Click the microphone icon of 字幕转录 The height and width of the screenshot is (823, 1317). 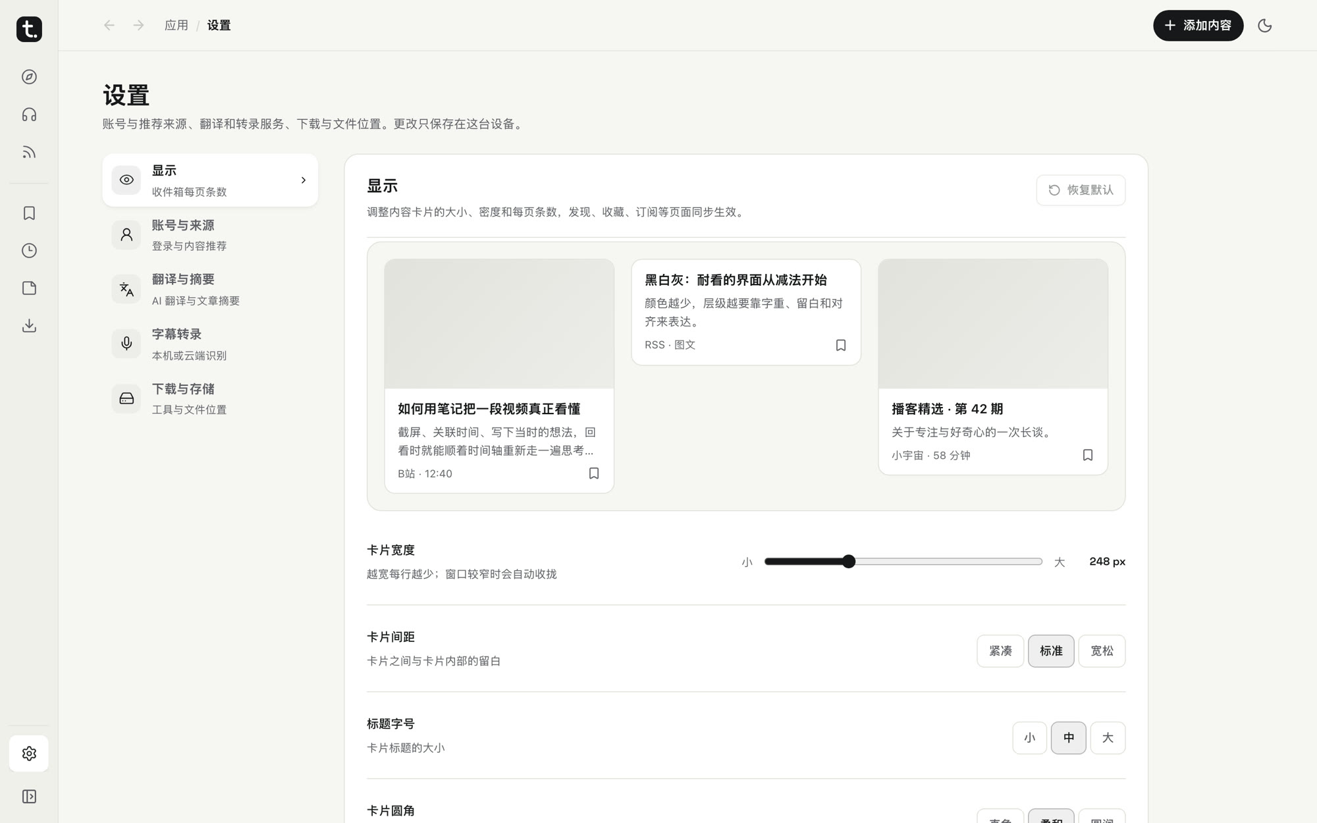point(126,344)
